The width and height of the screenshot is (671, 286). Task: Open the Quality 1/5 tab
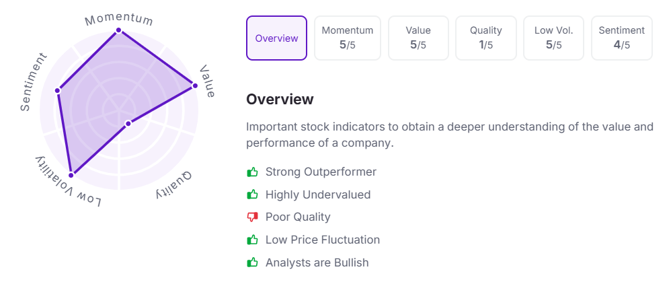click(486, 38)
